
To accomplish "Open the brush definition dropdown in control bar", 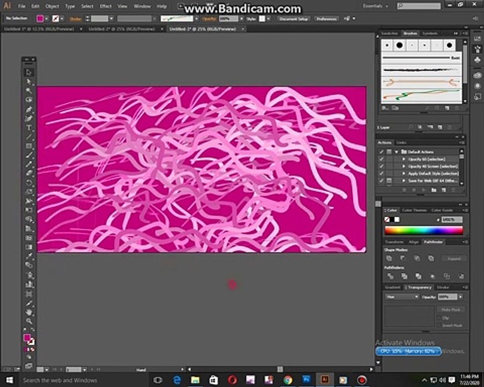I will (x=196, y=19).
